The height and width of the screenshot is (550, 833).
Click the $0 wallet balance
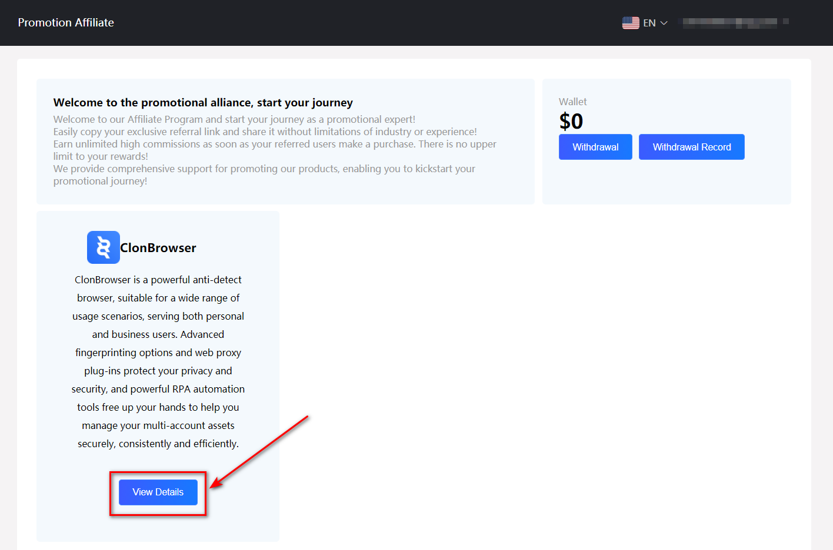coord(571,120)
